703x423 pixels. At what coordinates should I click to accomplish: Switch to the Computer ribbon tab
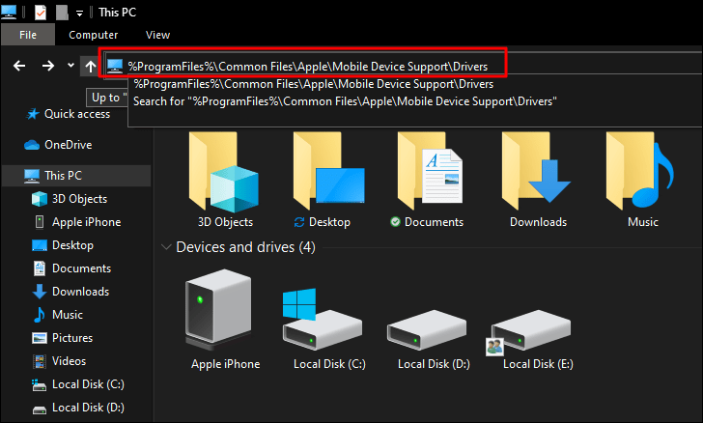[94, 35]
